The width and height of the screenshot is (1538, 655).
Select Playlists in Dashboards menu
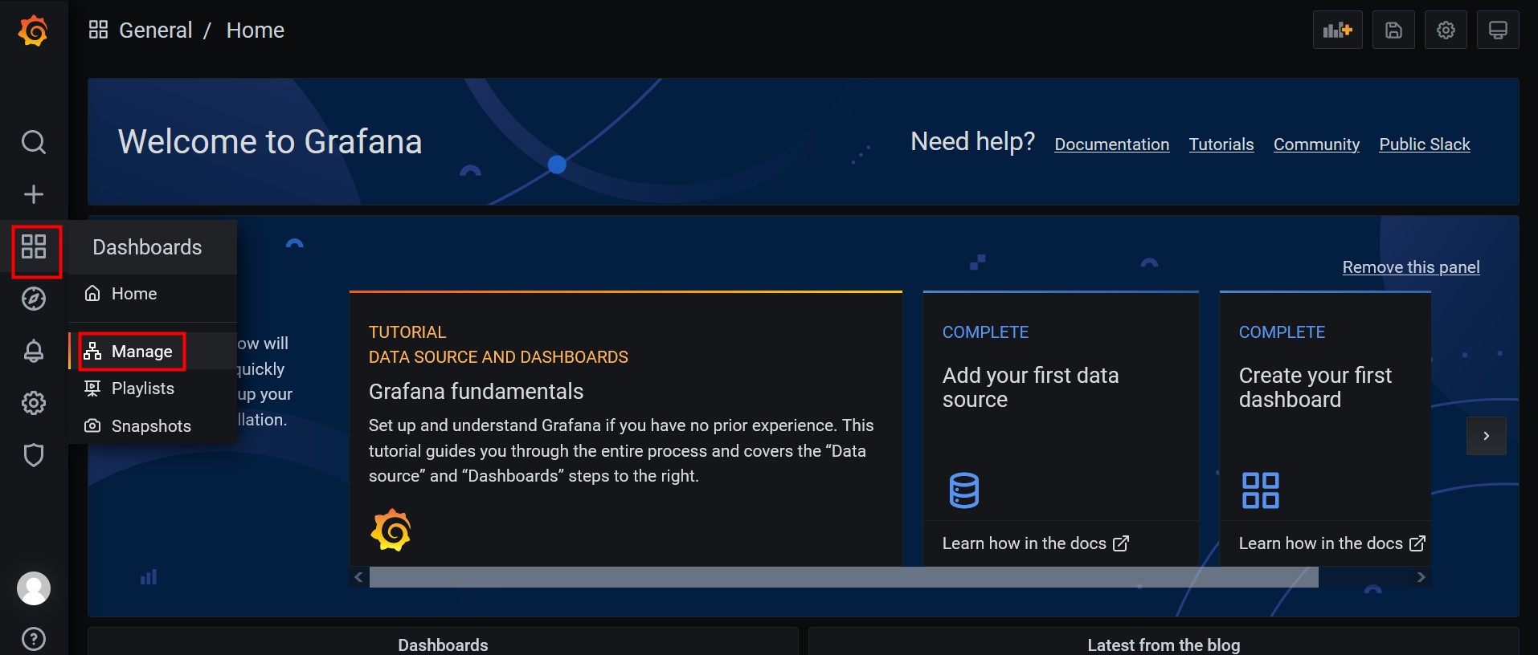point(153,389)
